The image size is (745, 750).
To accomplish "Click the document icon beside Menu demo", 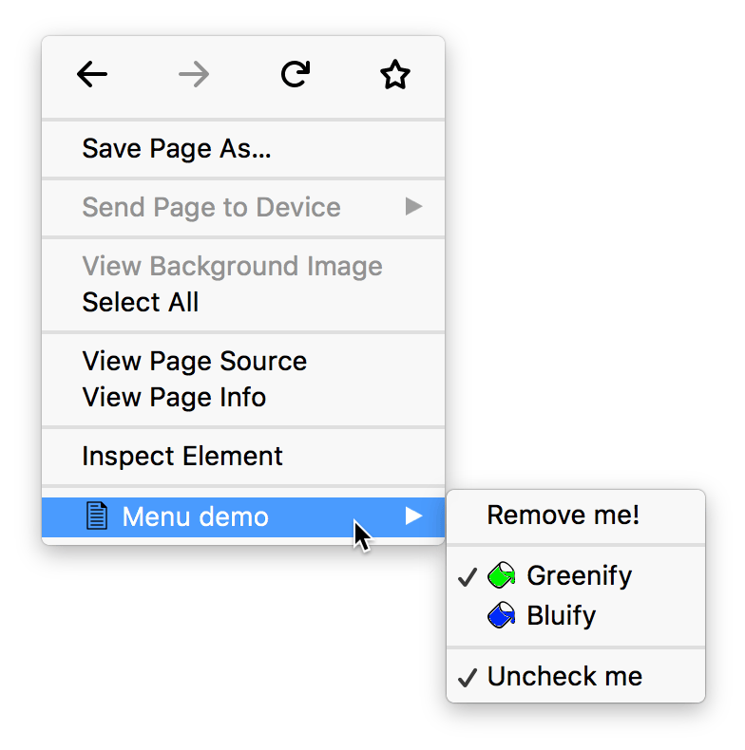I will (x=96, y=516).
